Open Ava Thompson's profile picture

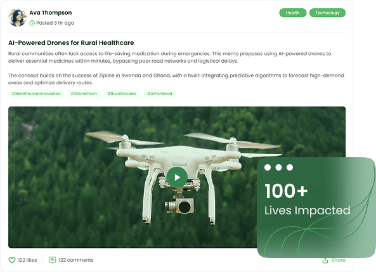pyautogui.click(x=17, y=18)
